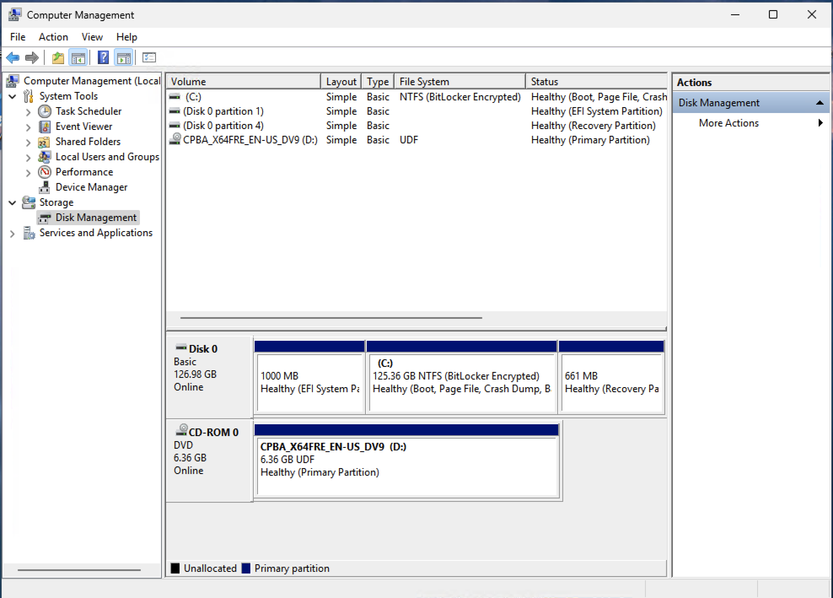Expand the Event Viewer node

pyautogui.click(x=28, y=127)
